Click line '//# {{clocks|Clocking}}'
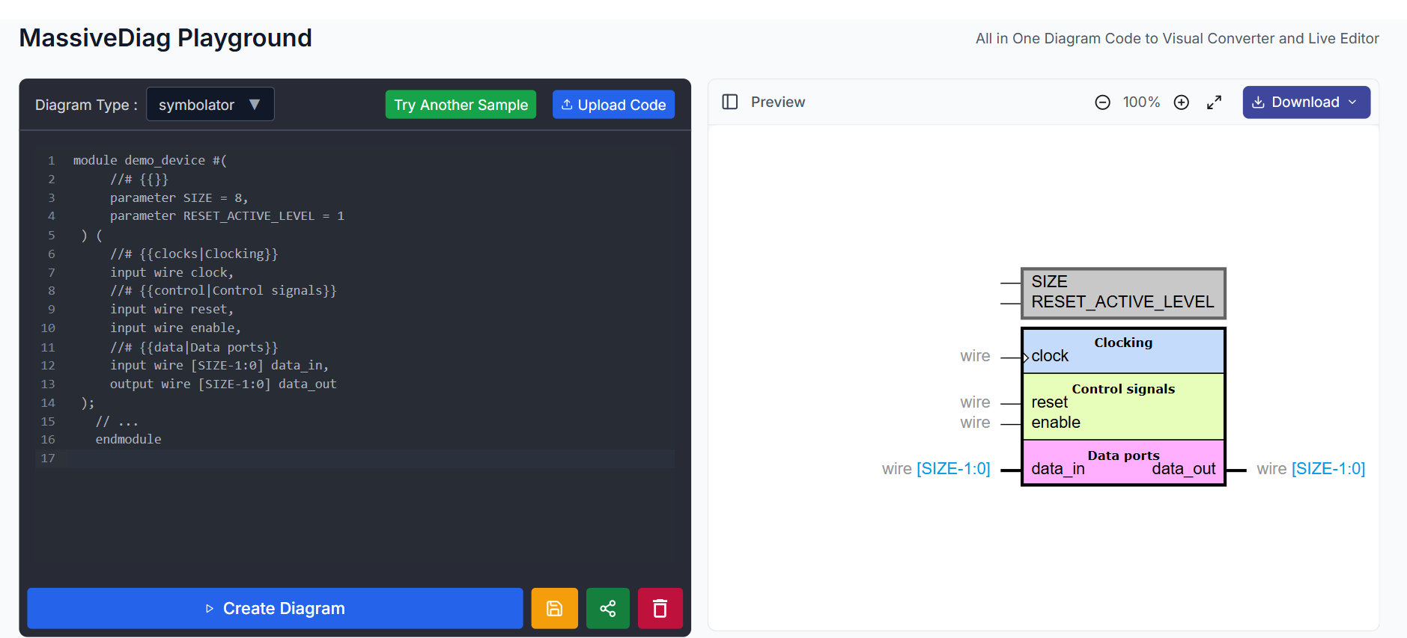 (194, 254)
